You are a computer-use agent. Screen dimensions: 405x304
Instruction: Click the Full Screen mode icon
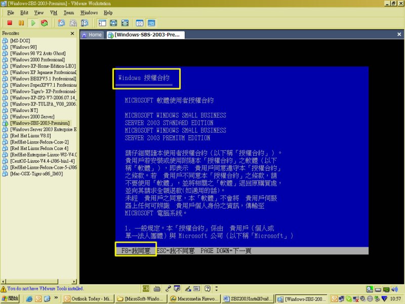113,23
